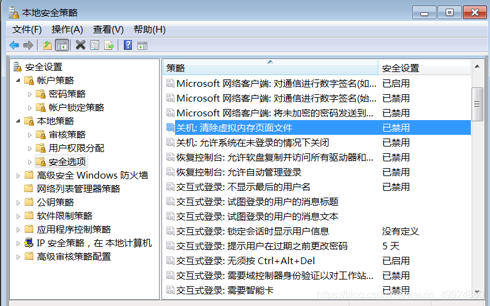Click the Up one level folder icon
Viewport: 490px width, 306px height.
pos(47,45)
